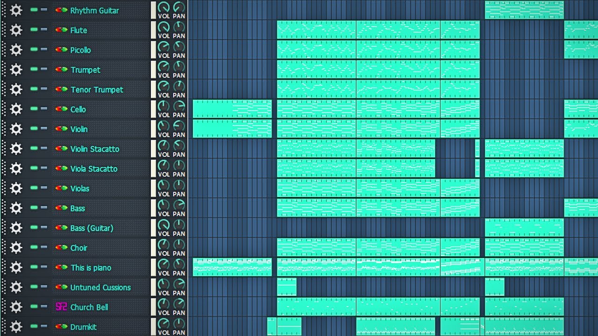Open the This is piano gear menu
Image resolution: width=598 pixels, height=336 pixels.
[16, 267]
